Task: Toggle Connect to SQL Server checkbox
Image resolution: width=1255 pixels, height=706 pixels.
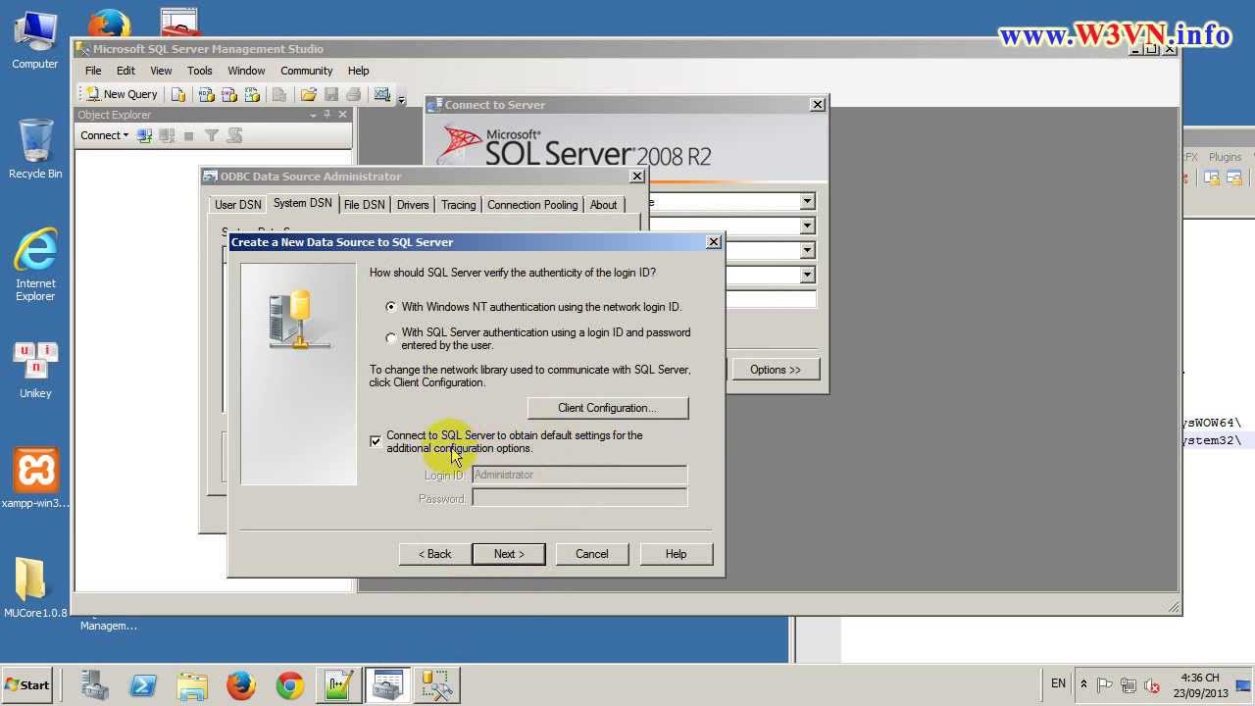Action: (376, 441)
